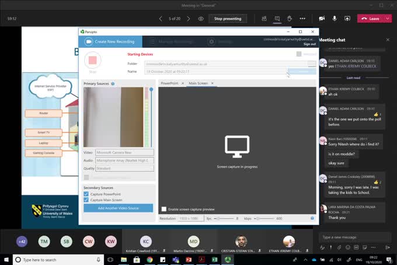
Task: Show the participants panel in Teams
Action: (x=264, y=19)
